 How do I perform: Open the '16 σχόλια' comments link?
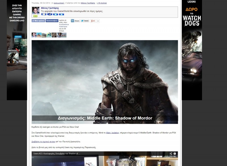pyautogui.click(x=102, y=3)
